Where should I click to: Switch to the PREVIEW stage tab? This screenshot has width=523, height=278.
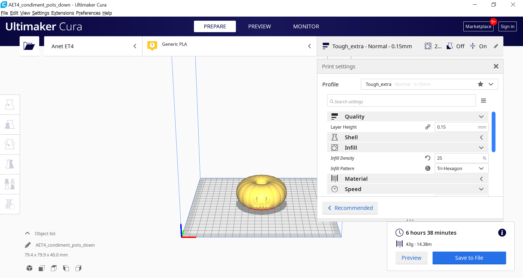point(260,26)
